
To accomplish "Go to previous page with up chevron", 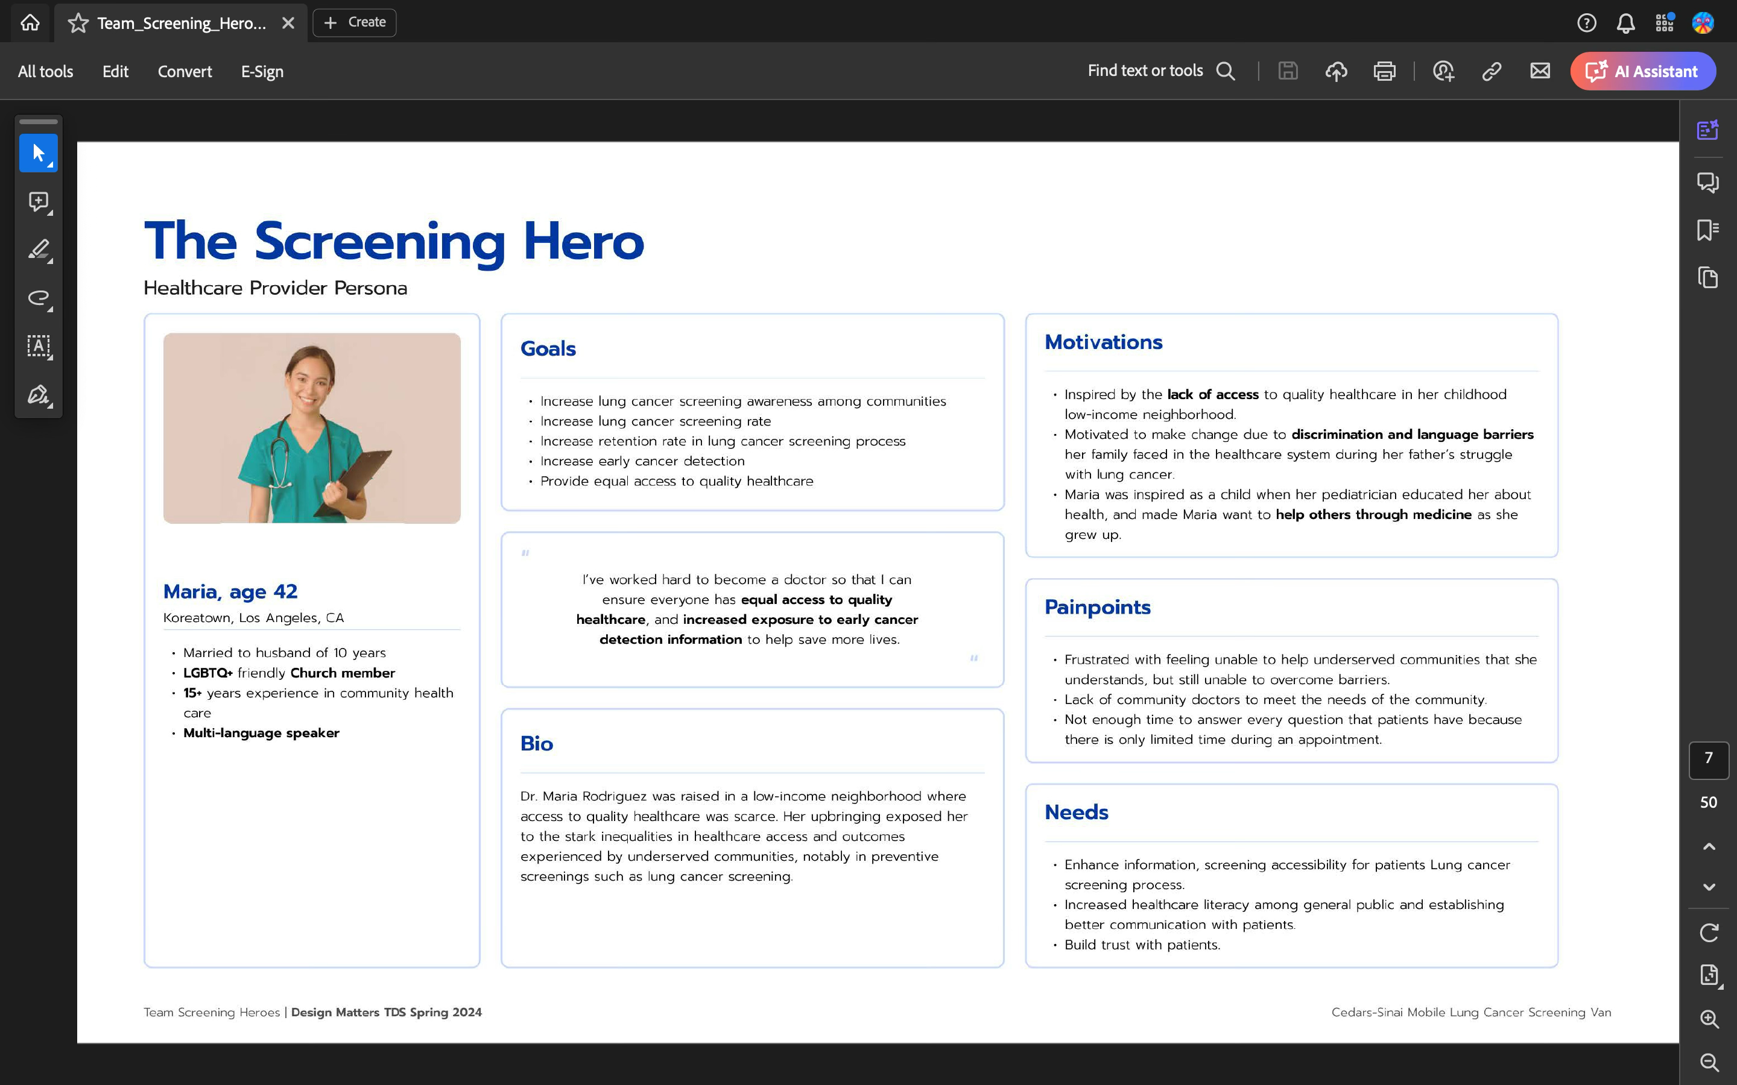I will [x=1708, y=847].
